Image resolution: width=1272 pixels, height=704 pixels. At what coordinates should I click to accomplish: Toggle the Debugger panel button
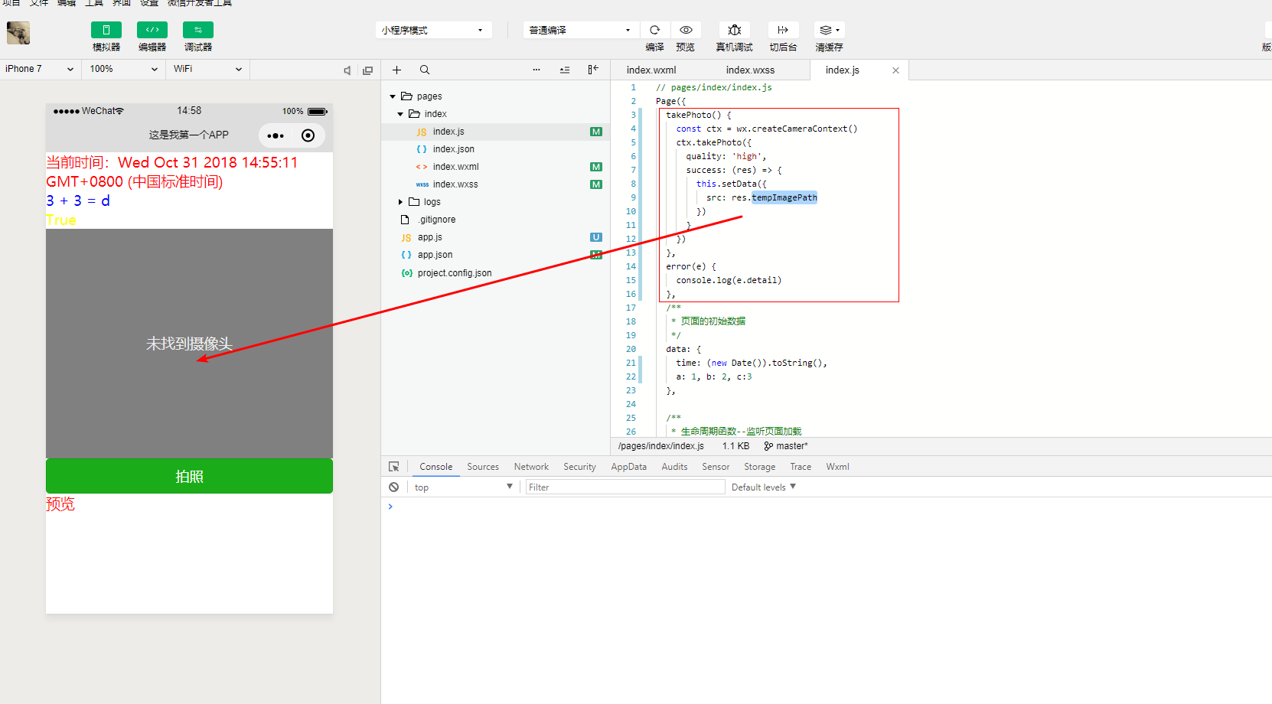click(197, 30)
